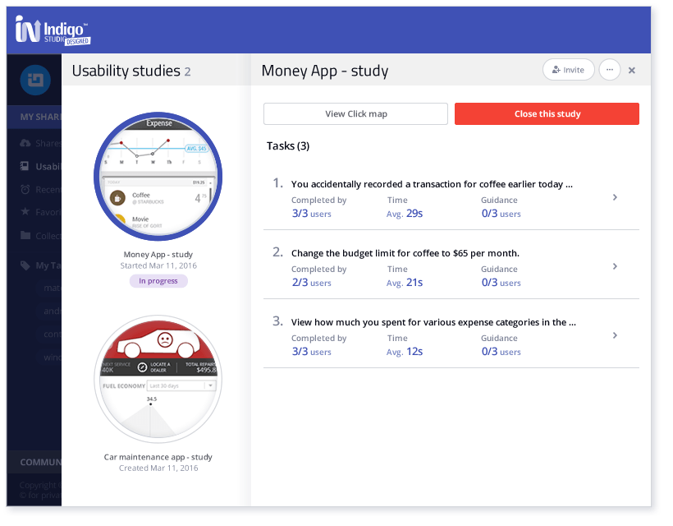The height and width of the screenshot is (526, 673).
Task: Select the COMMUNITY sidebar section
Action: (x=34, y=462)
